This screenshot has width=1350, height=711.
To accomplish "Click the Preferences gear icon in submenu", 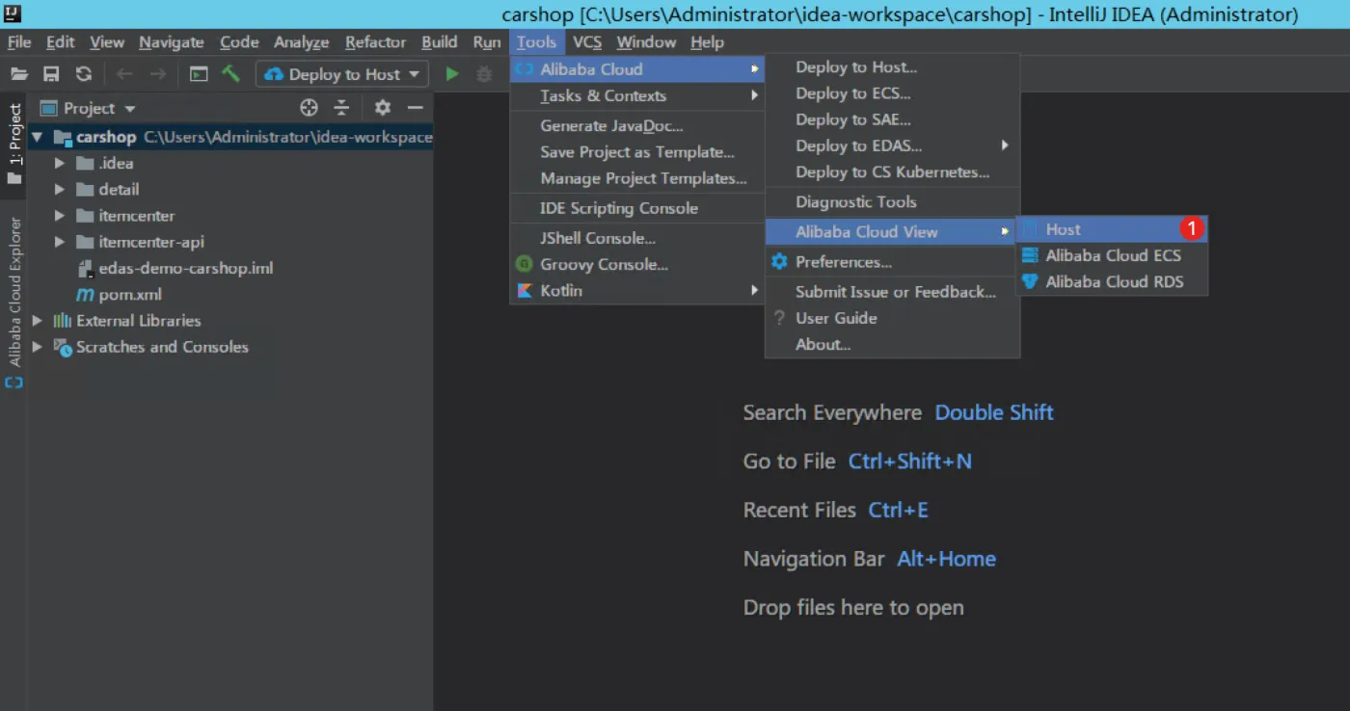I will pyautogui.click(x=779, y=262).
